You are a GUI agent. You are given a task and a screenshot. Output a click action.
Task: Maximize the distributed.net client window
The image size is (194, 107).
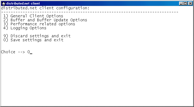click(x=186, y=3)
